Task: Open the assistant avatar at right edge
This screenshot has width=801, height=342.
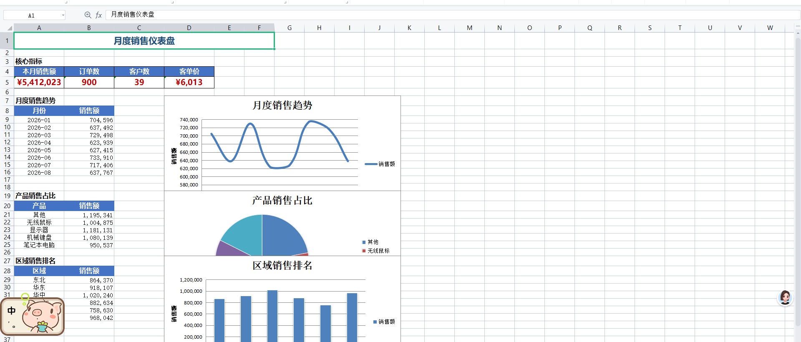Action: pyautogui.click(x=785, y=298)
